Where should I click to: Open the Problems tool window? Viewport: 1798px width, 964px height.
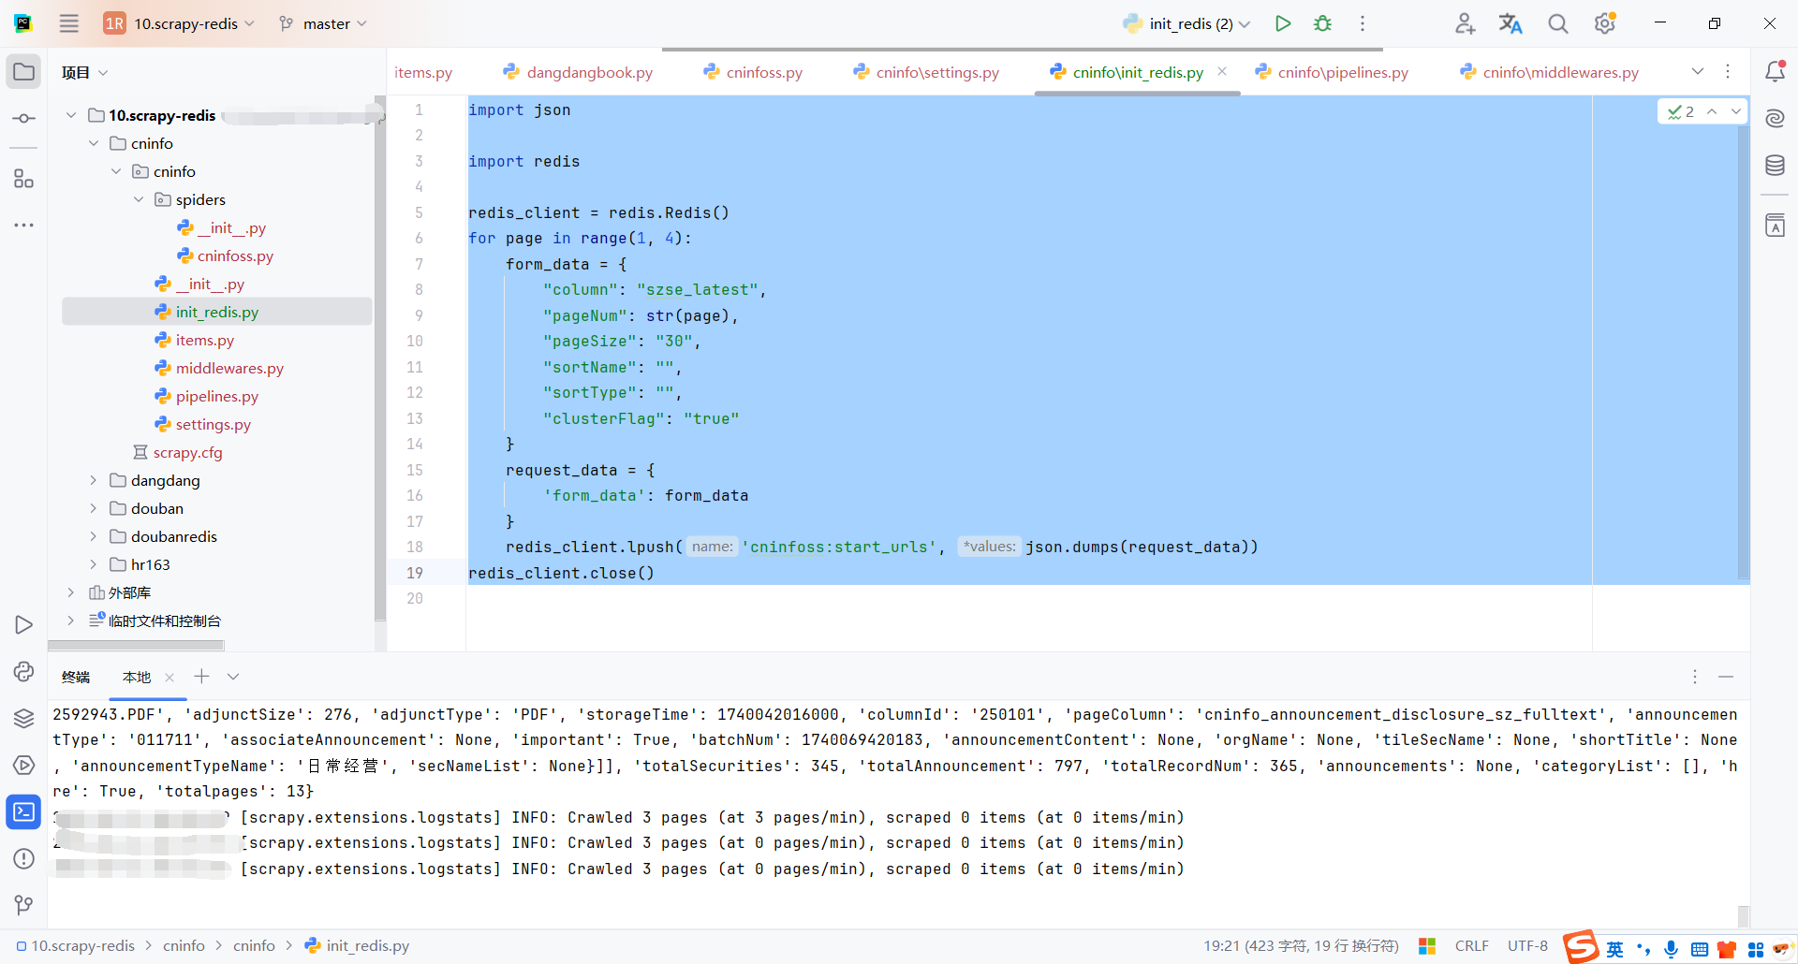click(24, 858)
